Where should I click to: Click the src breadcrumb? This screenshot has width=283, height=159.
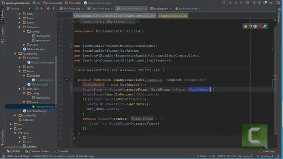click(x=37, y=3)
